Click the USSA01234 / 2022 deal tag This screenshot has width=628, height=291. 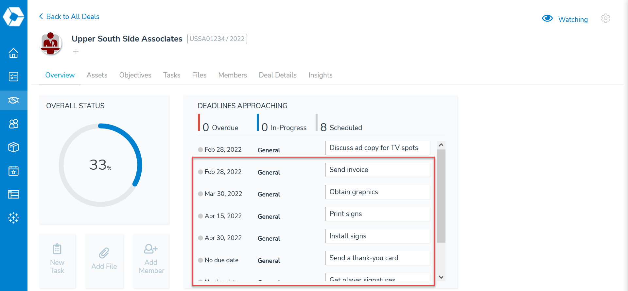coord(217,39)
